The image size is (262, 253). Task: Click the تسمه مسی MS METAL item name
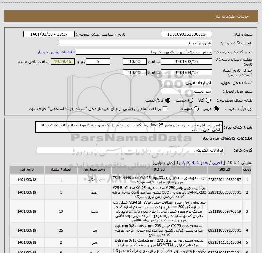coord(159,243)
